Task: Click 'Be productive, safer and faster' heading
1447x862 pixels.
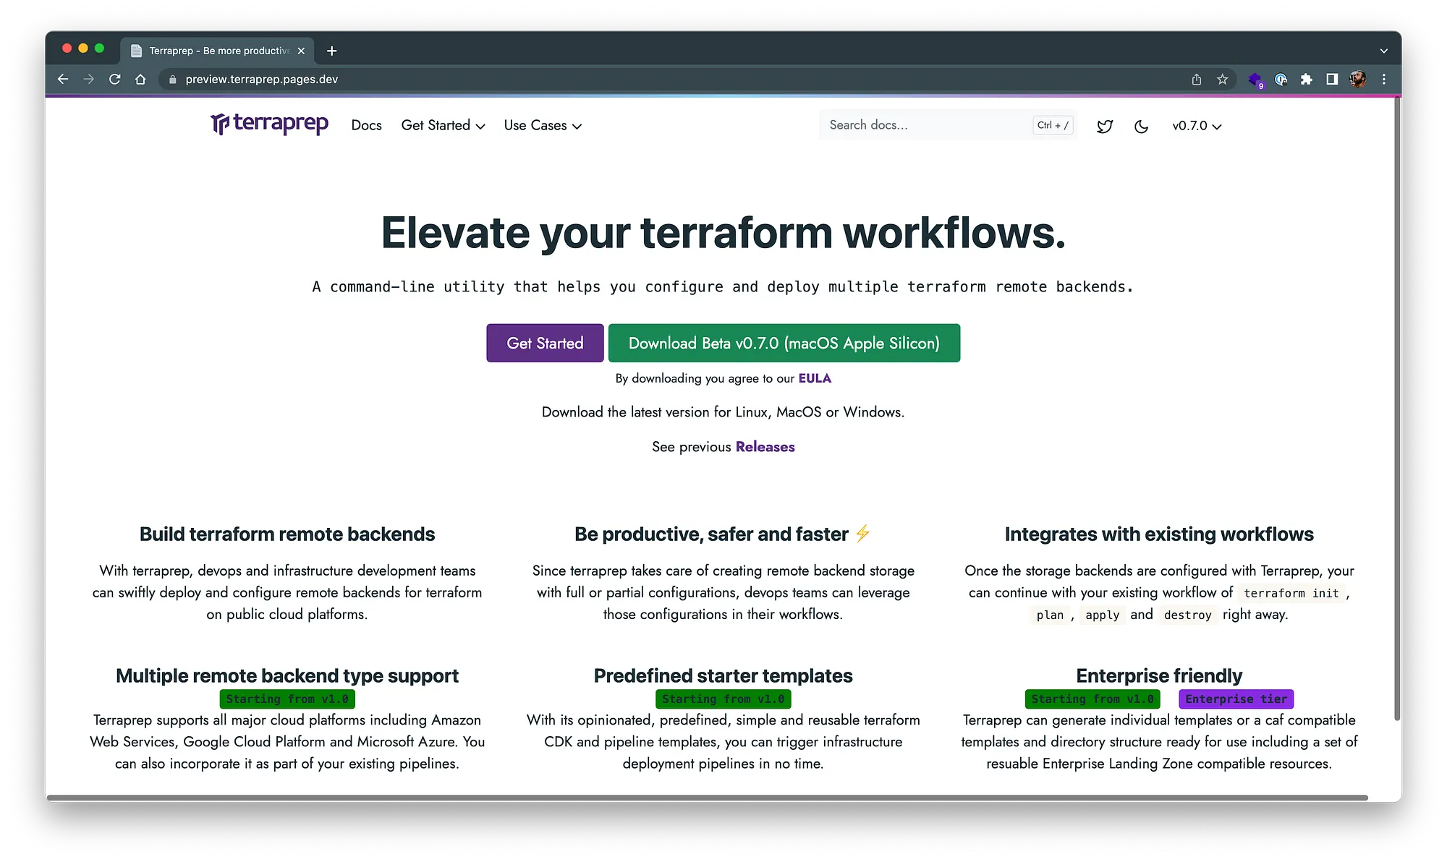Action: pyautogui.click(x=711, y=534)
